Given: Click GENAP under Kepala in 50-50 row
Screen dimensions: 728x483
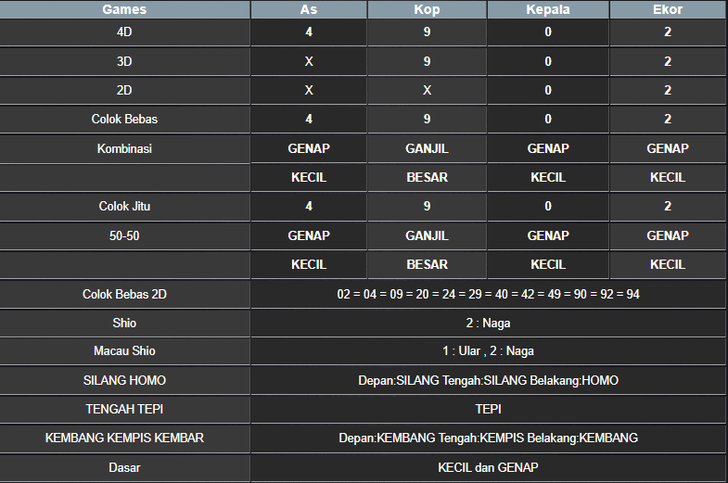Looking at the screenshot, I should (x=548, y=235).
